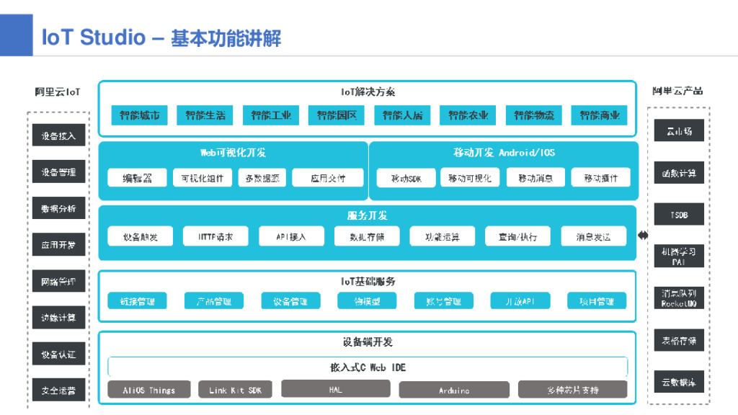The image size is (738, 415).
Task: Click 编辑器 under Web可视化开发
Action: point(137,178)
